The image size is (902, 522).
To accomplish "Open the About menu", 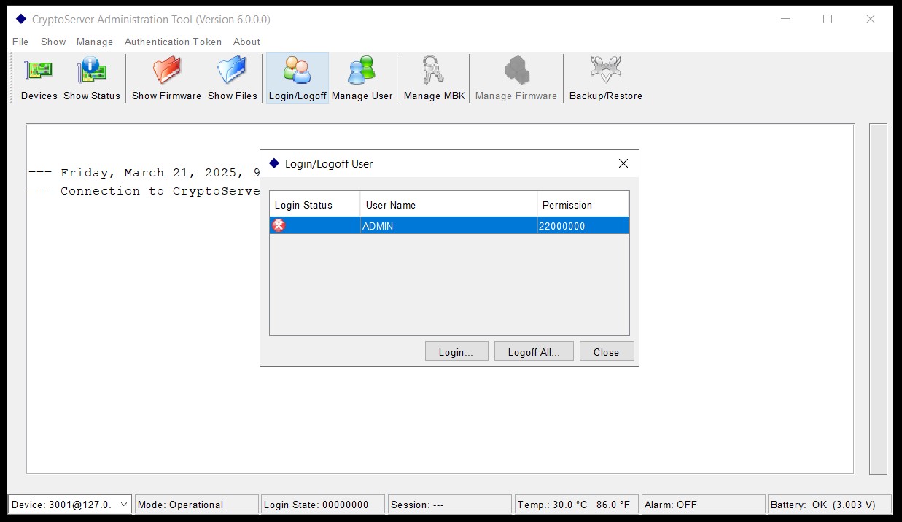I will tap(246, 42).
